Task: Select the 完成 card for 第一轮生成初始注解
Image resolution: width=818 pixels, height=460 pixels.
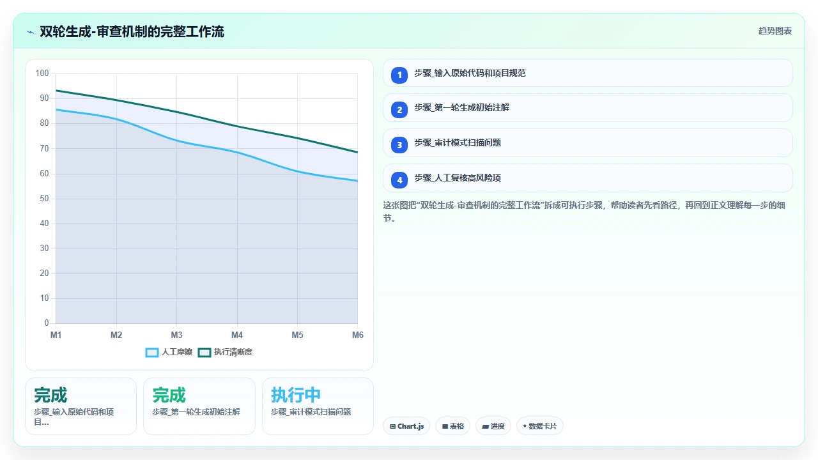Action: [199, 406]
